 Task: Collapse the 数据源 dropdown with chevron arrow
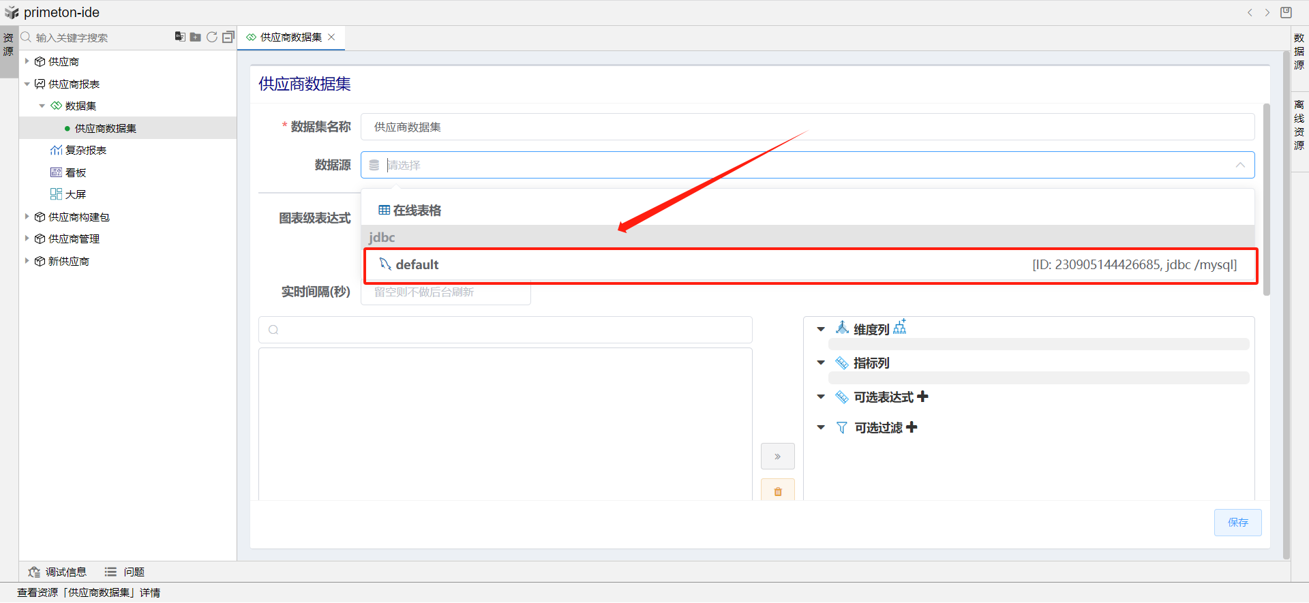coord(1240,165)
